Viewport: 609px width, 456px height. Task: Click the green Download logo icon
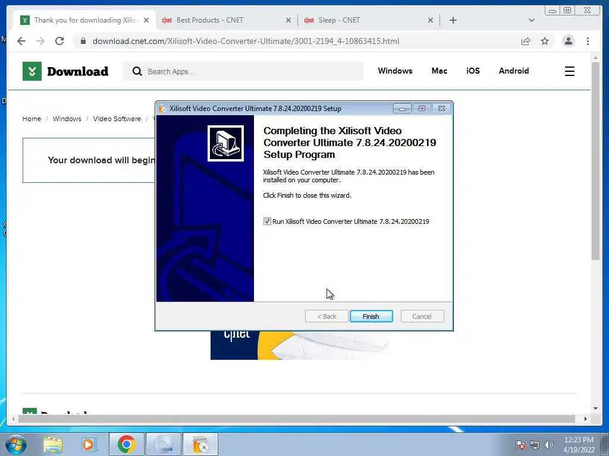coord(32,71)
